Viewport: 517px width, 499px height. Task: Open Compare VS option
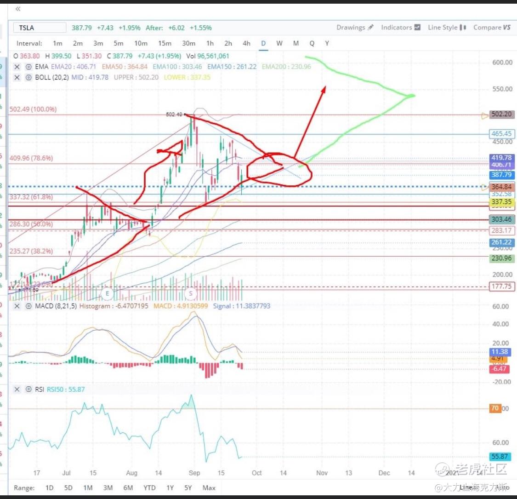[492, 28]
